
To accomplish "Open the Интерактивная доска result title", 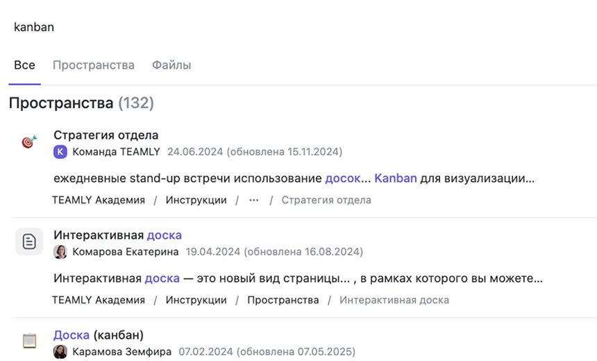I will pos(117,235).
